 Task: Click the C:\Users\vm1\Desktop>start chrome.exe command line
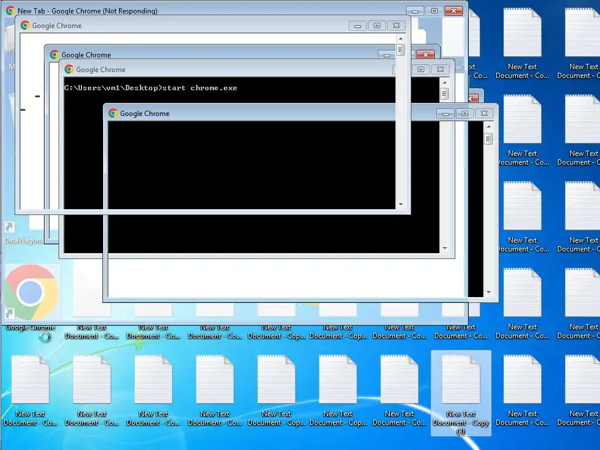(x=151, y=88)
